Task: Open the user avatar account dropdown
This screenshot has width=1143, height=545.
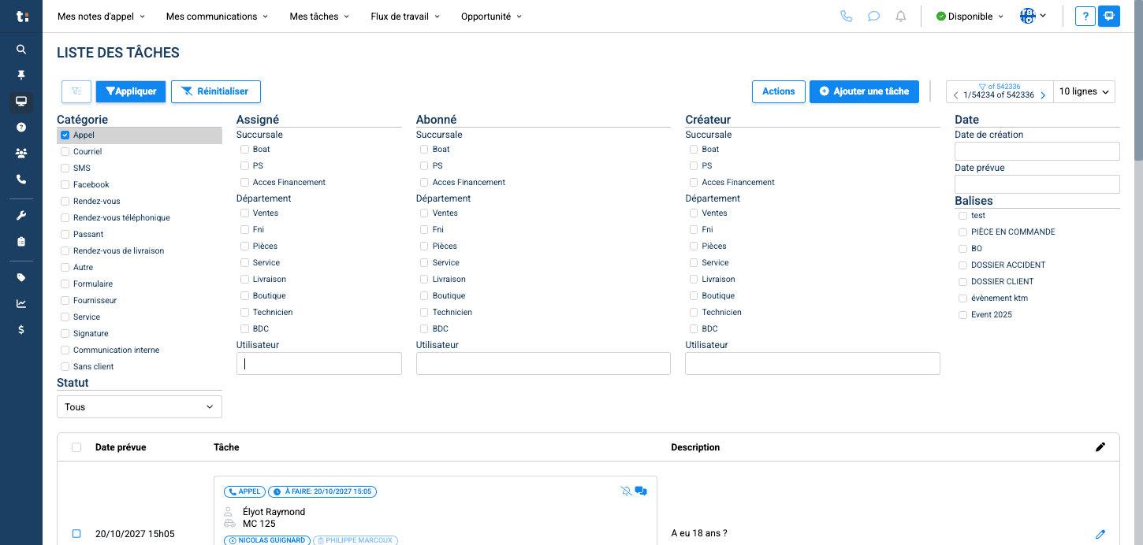Action: (1033, 16)
